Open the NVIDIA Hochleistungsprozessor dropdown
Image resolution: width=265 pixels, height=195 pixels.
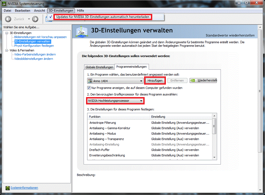tap(115, 101)
